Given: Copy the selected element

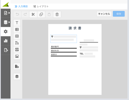Looking at the screenshot, I should click(x=41, y=14).
